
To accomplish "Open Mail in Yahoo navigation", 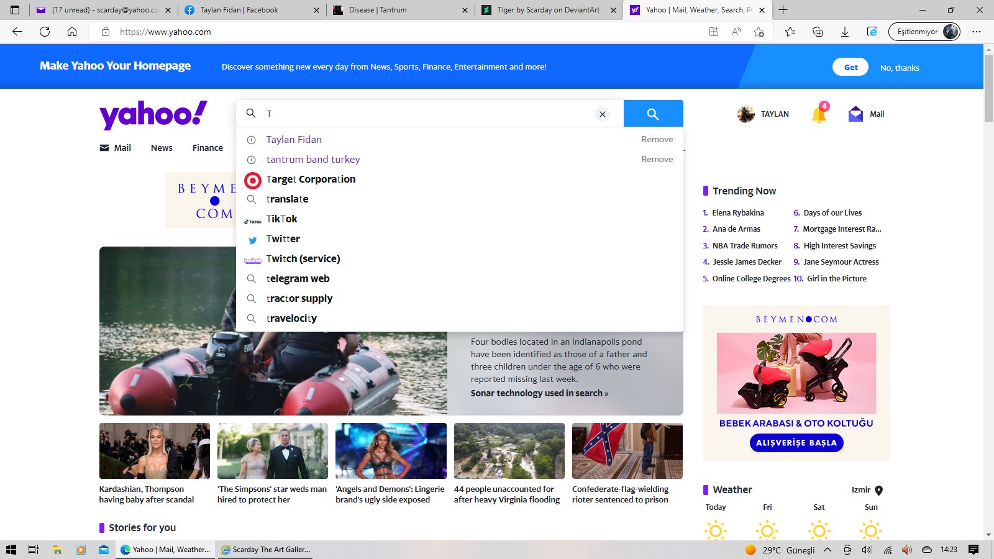I will [116, 148].
